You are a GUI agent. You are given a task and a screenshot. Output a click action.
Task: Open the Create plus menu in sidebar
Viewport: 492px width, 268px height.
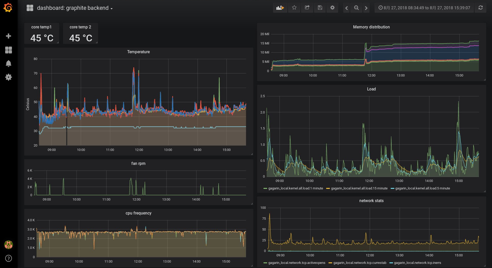9,36
